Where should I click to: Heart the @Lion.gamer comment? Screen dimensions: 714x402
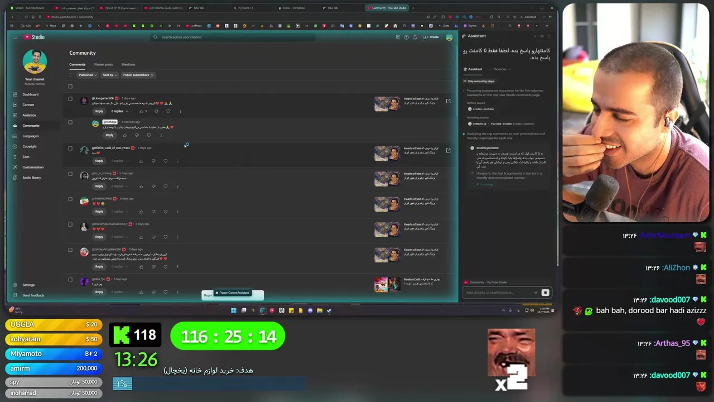pyautogui.click(x=168, y=111)
